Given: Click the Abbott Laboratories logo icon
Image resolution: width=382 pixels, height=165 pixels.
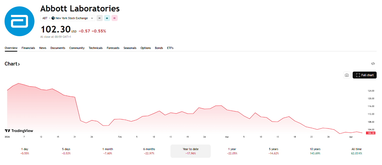Looking at the screenshot, I should pos(19,21).
